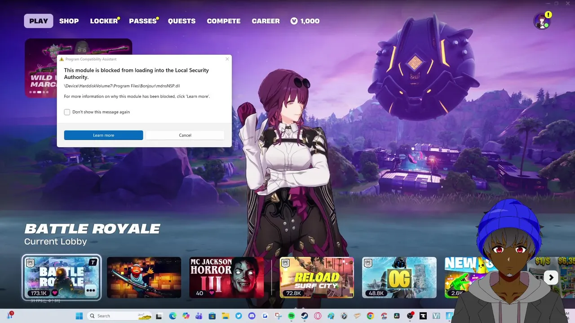Open the player profile avatar icon
Viewport: 575px width, 323px height.
tap(542, 21)
